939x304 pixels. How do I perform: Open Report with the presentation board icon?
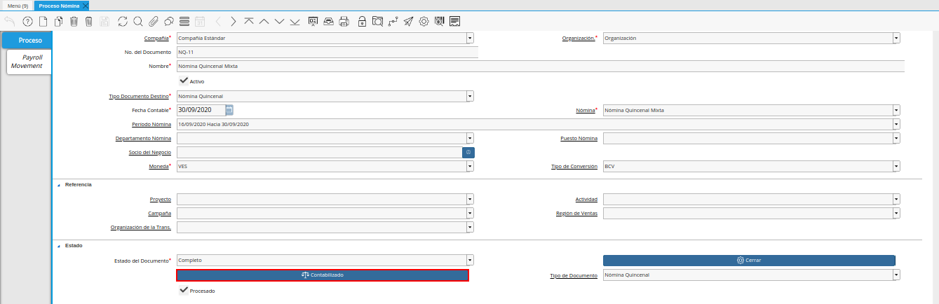pos(313,21)
